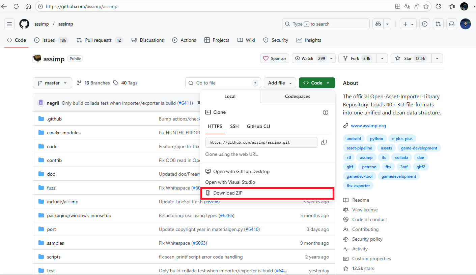
Task: Select the SSH clone tab
Action: [x=234, y=126]
